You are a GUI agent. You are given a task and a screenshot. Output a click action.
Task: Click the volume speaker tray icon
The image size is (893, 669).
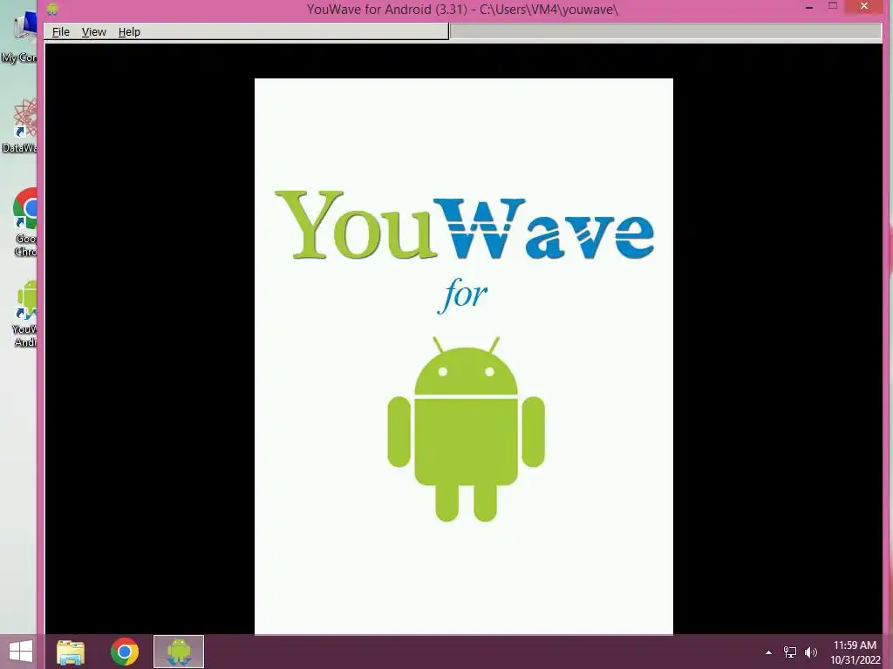tap(811, 652)
